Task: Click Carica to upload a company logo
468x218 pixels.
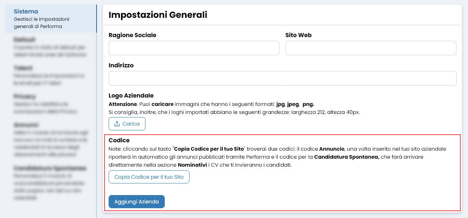Action: pyautogui.click(x=127, y=124)
